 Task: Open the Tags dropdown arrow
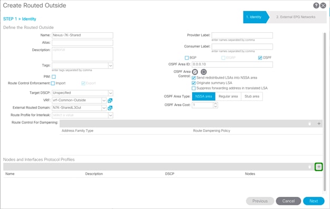coord(110,65)
